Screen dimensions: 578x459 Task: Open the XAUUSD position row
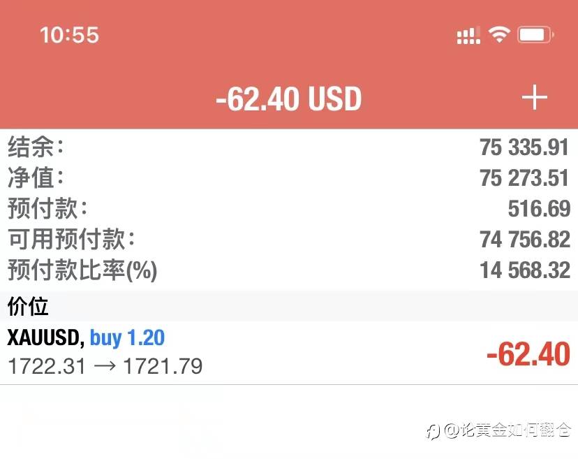(x=209, y=352)
